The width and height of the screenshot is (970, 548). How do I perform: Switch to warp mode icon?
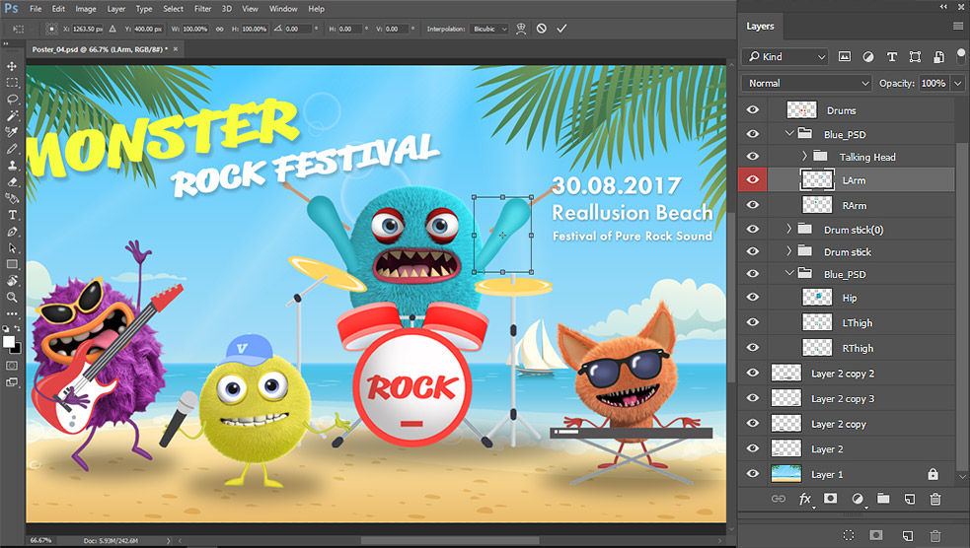tap(521, 29)
